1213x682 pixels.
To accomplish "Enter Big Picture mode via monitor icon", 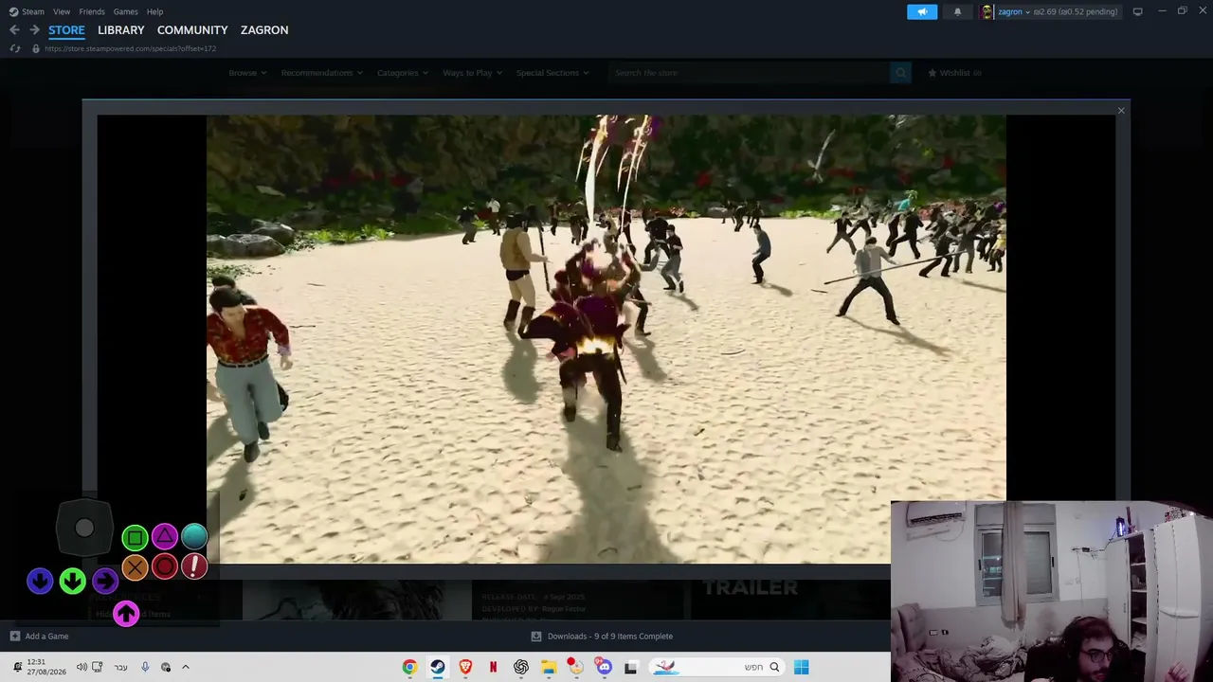I will click(x=1137, y=11).
